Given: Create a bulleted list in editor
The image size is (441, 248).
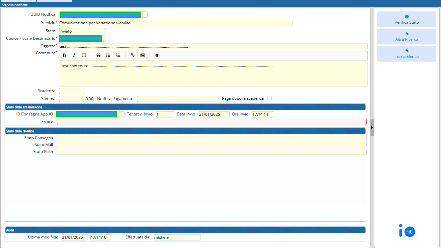Looking at the screenshot, I should click(108, 55).
